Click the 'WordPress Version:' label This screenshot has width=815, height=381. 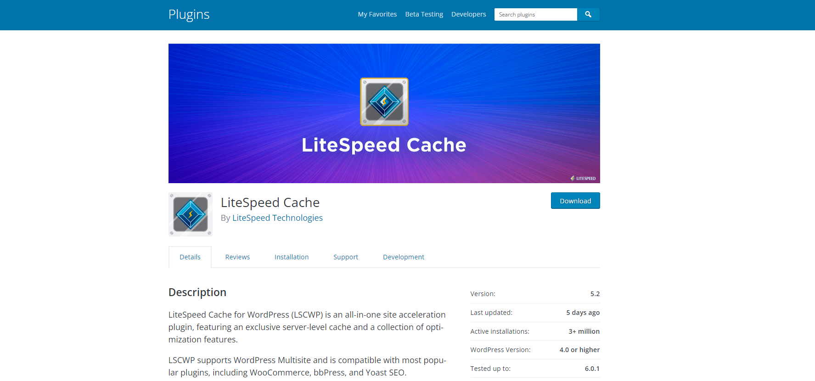point(500,350)
